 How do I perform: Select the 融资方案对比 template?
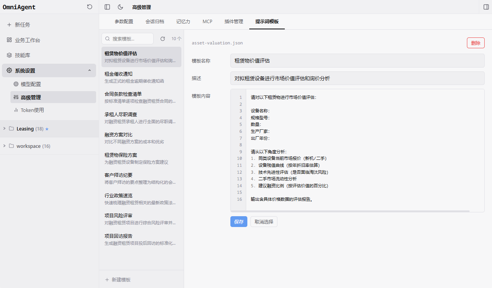141,138
